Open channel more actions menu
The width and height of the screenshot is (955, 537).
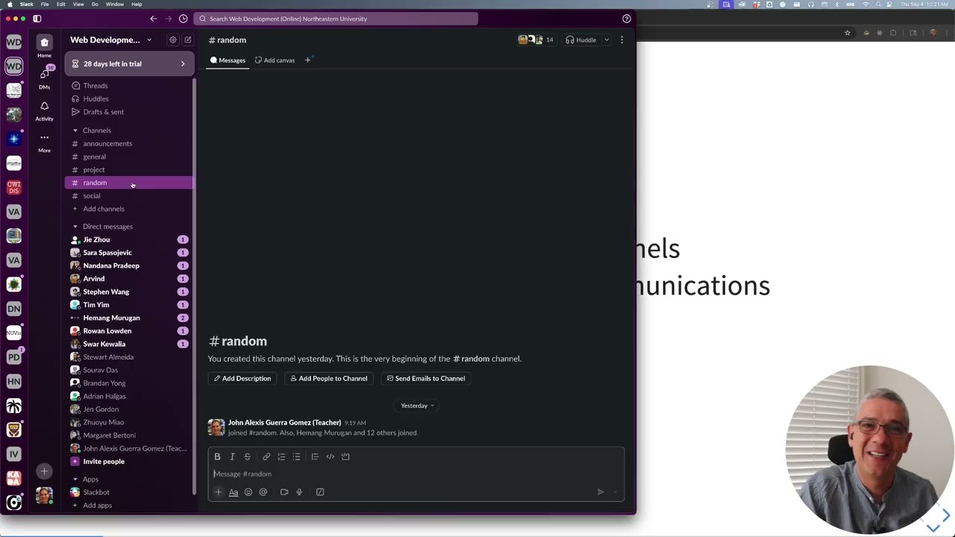pos(621,40)
